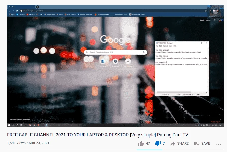227x152 pixels.
Task: Open the Compass Star bookmark
Action: 137,14
